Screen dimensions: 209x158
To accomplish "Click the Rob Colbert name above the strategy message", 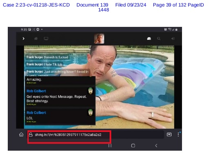I will click(x=36, y=91).
